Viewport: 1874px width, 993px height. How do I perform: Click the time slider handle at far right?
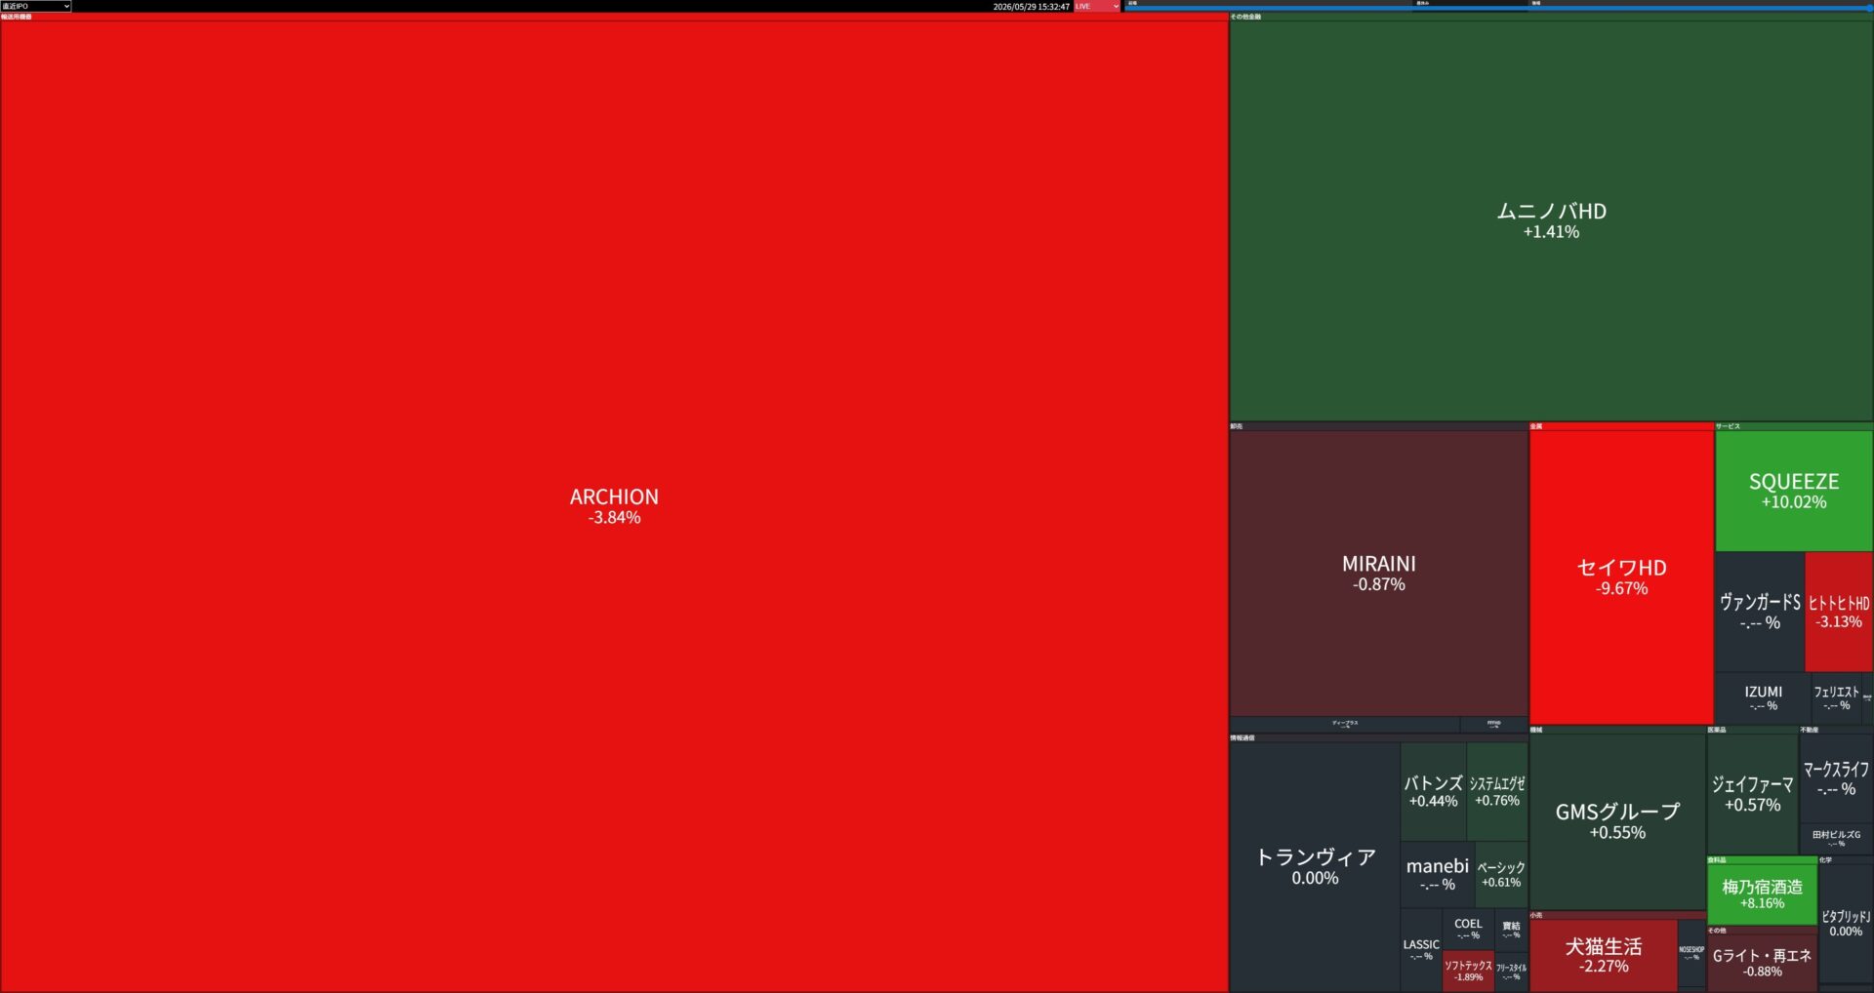pos(1869,8)
